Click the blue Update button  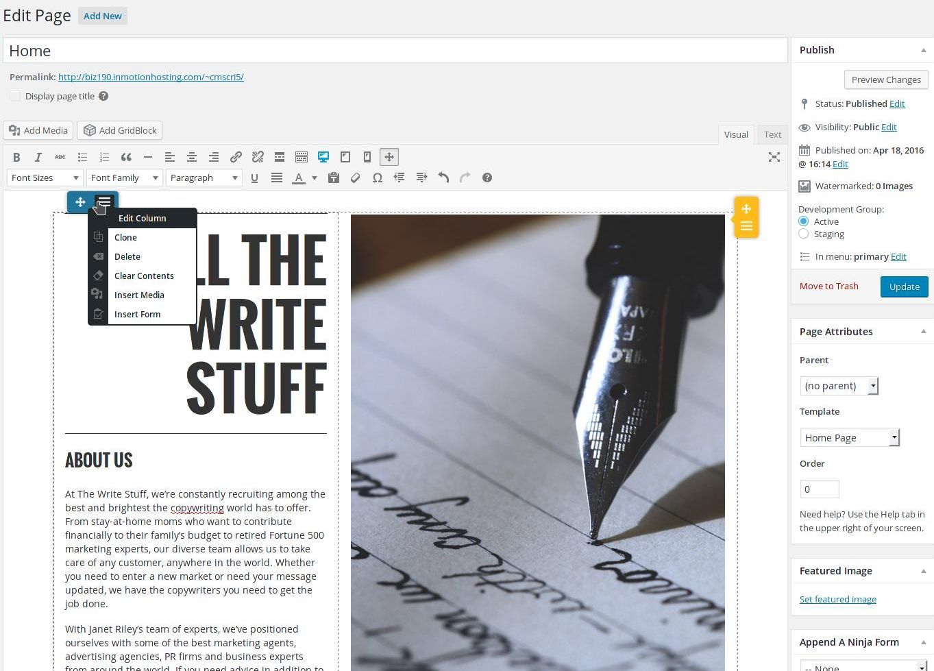click(904, 286)
